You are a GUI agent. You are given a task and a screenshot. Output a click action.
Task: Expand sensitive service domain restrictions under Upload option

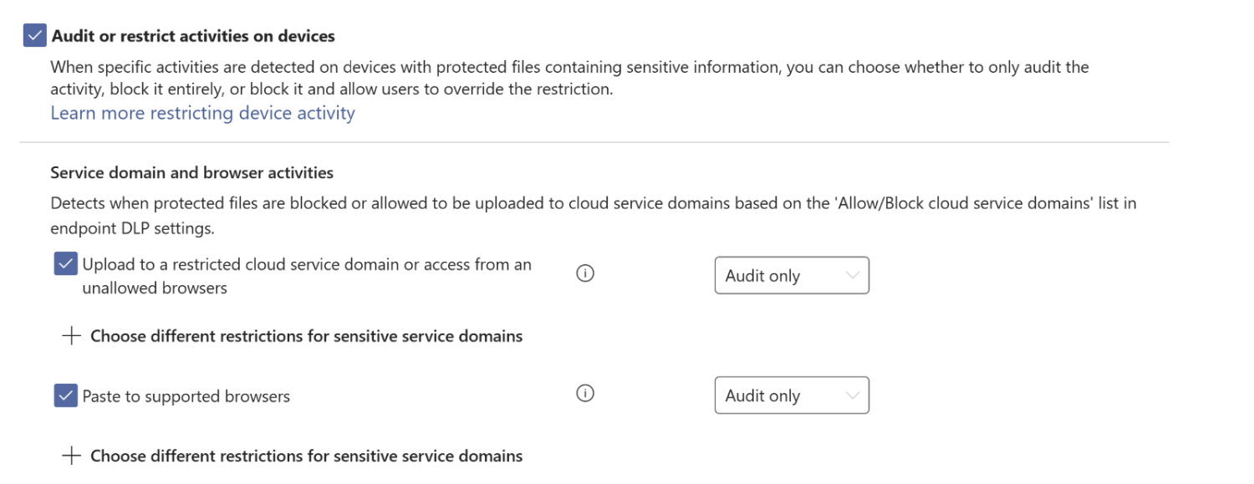(x=293, y=336)
